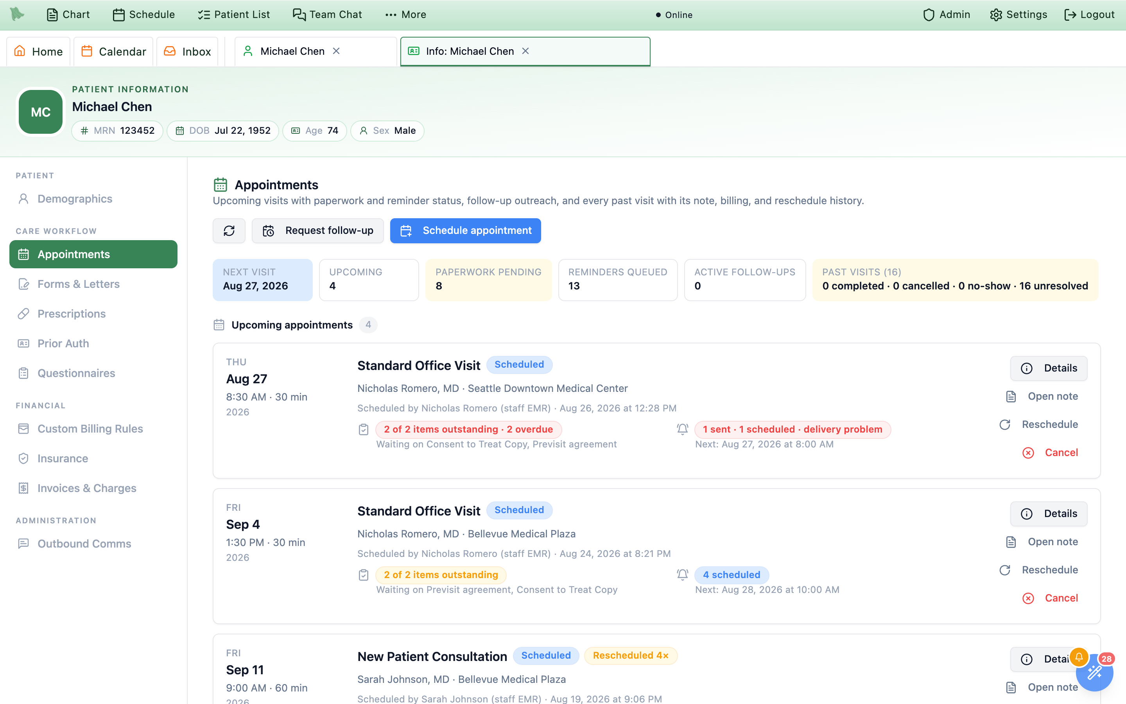Open Details for the Sep 4 visit
This screenshot has height=704, width=1126.
pos(1049,514)
